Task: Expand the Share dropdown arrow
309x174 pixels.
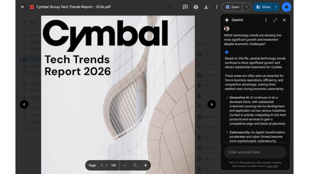Action: (276, 7)
